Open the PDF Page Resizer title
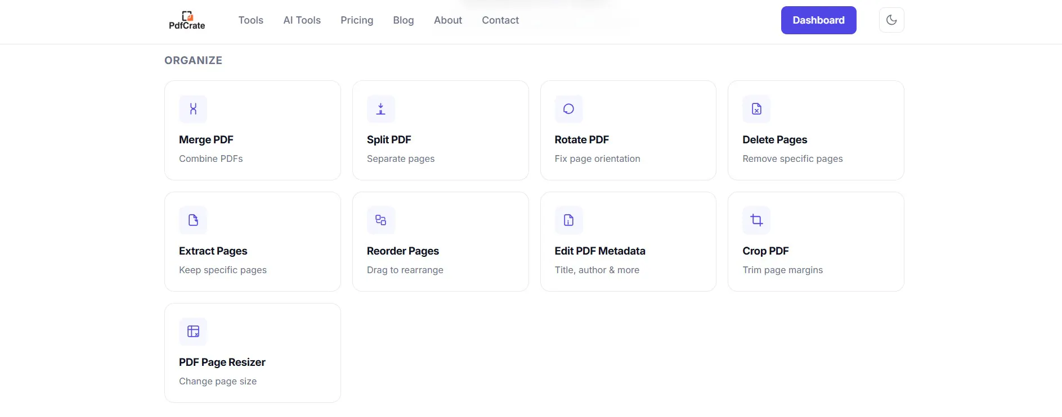This screenshot has height=417, width=1062. click(222, 362)
